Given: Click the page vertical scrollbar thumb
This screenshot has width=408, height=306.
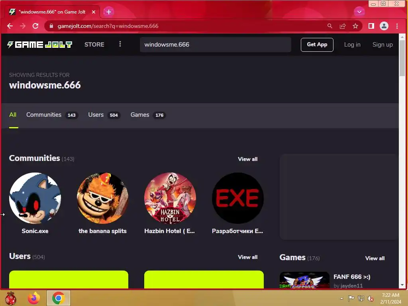Looking at the screenshot, I should pos(402,57).
